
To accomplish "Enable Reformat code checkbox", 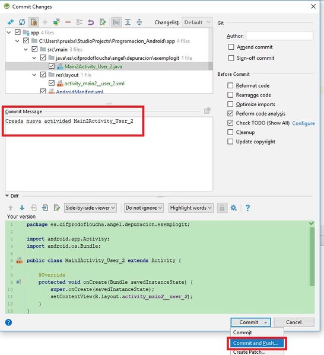I will 230,85.
